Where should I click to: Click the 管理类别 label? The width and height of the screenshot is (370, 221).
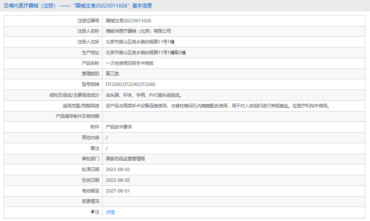point(91,74)
